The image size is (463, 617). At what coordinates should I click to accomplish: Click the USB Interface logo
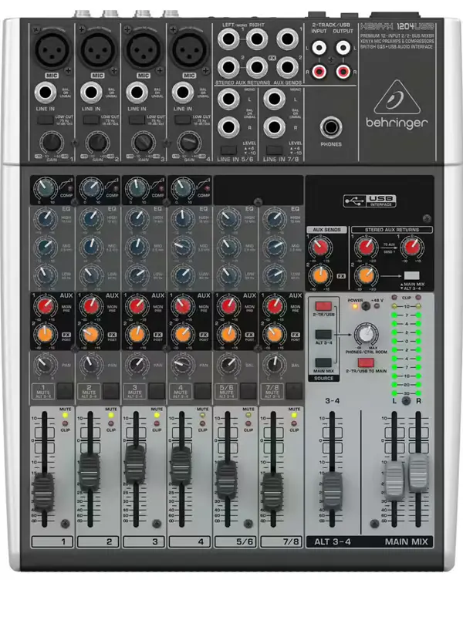[x=370, y=201]
